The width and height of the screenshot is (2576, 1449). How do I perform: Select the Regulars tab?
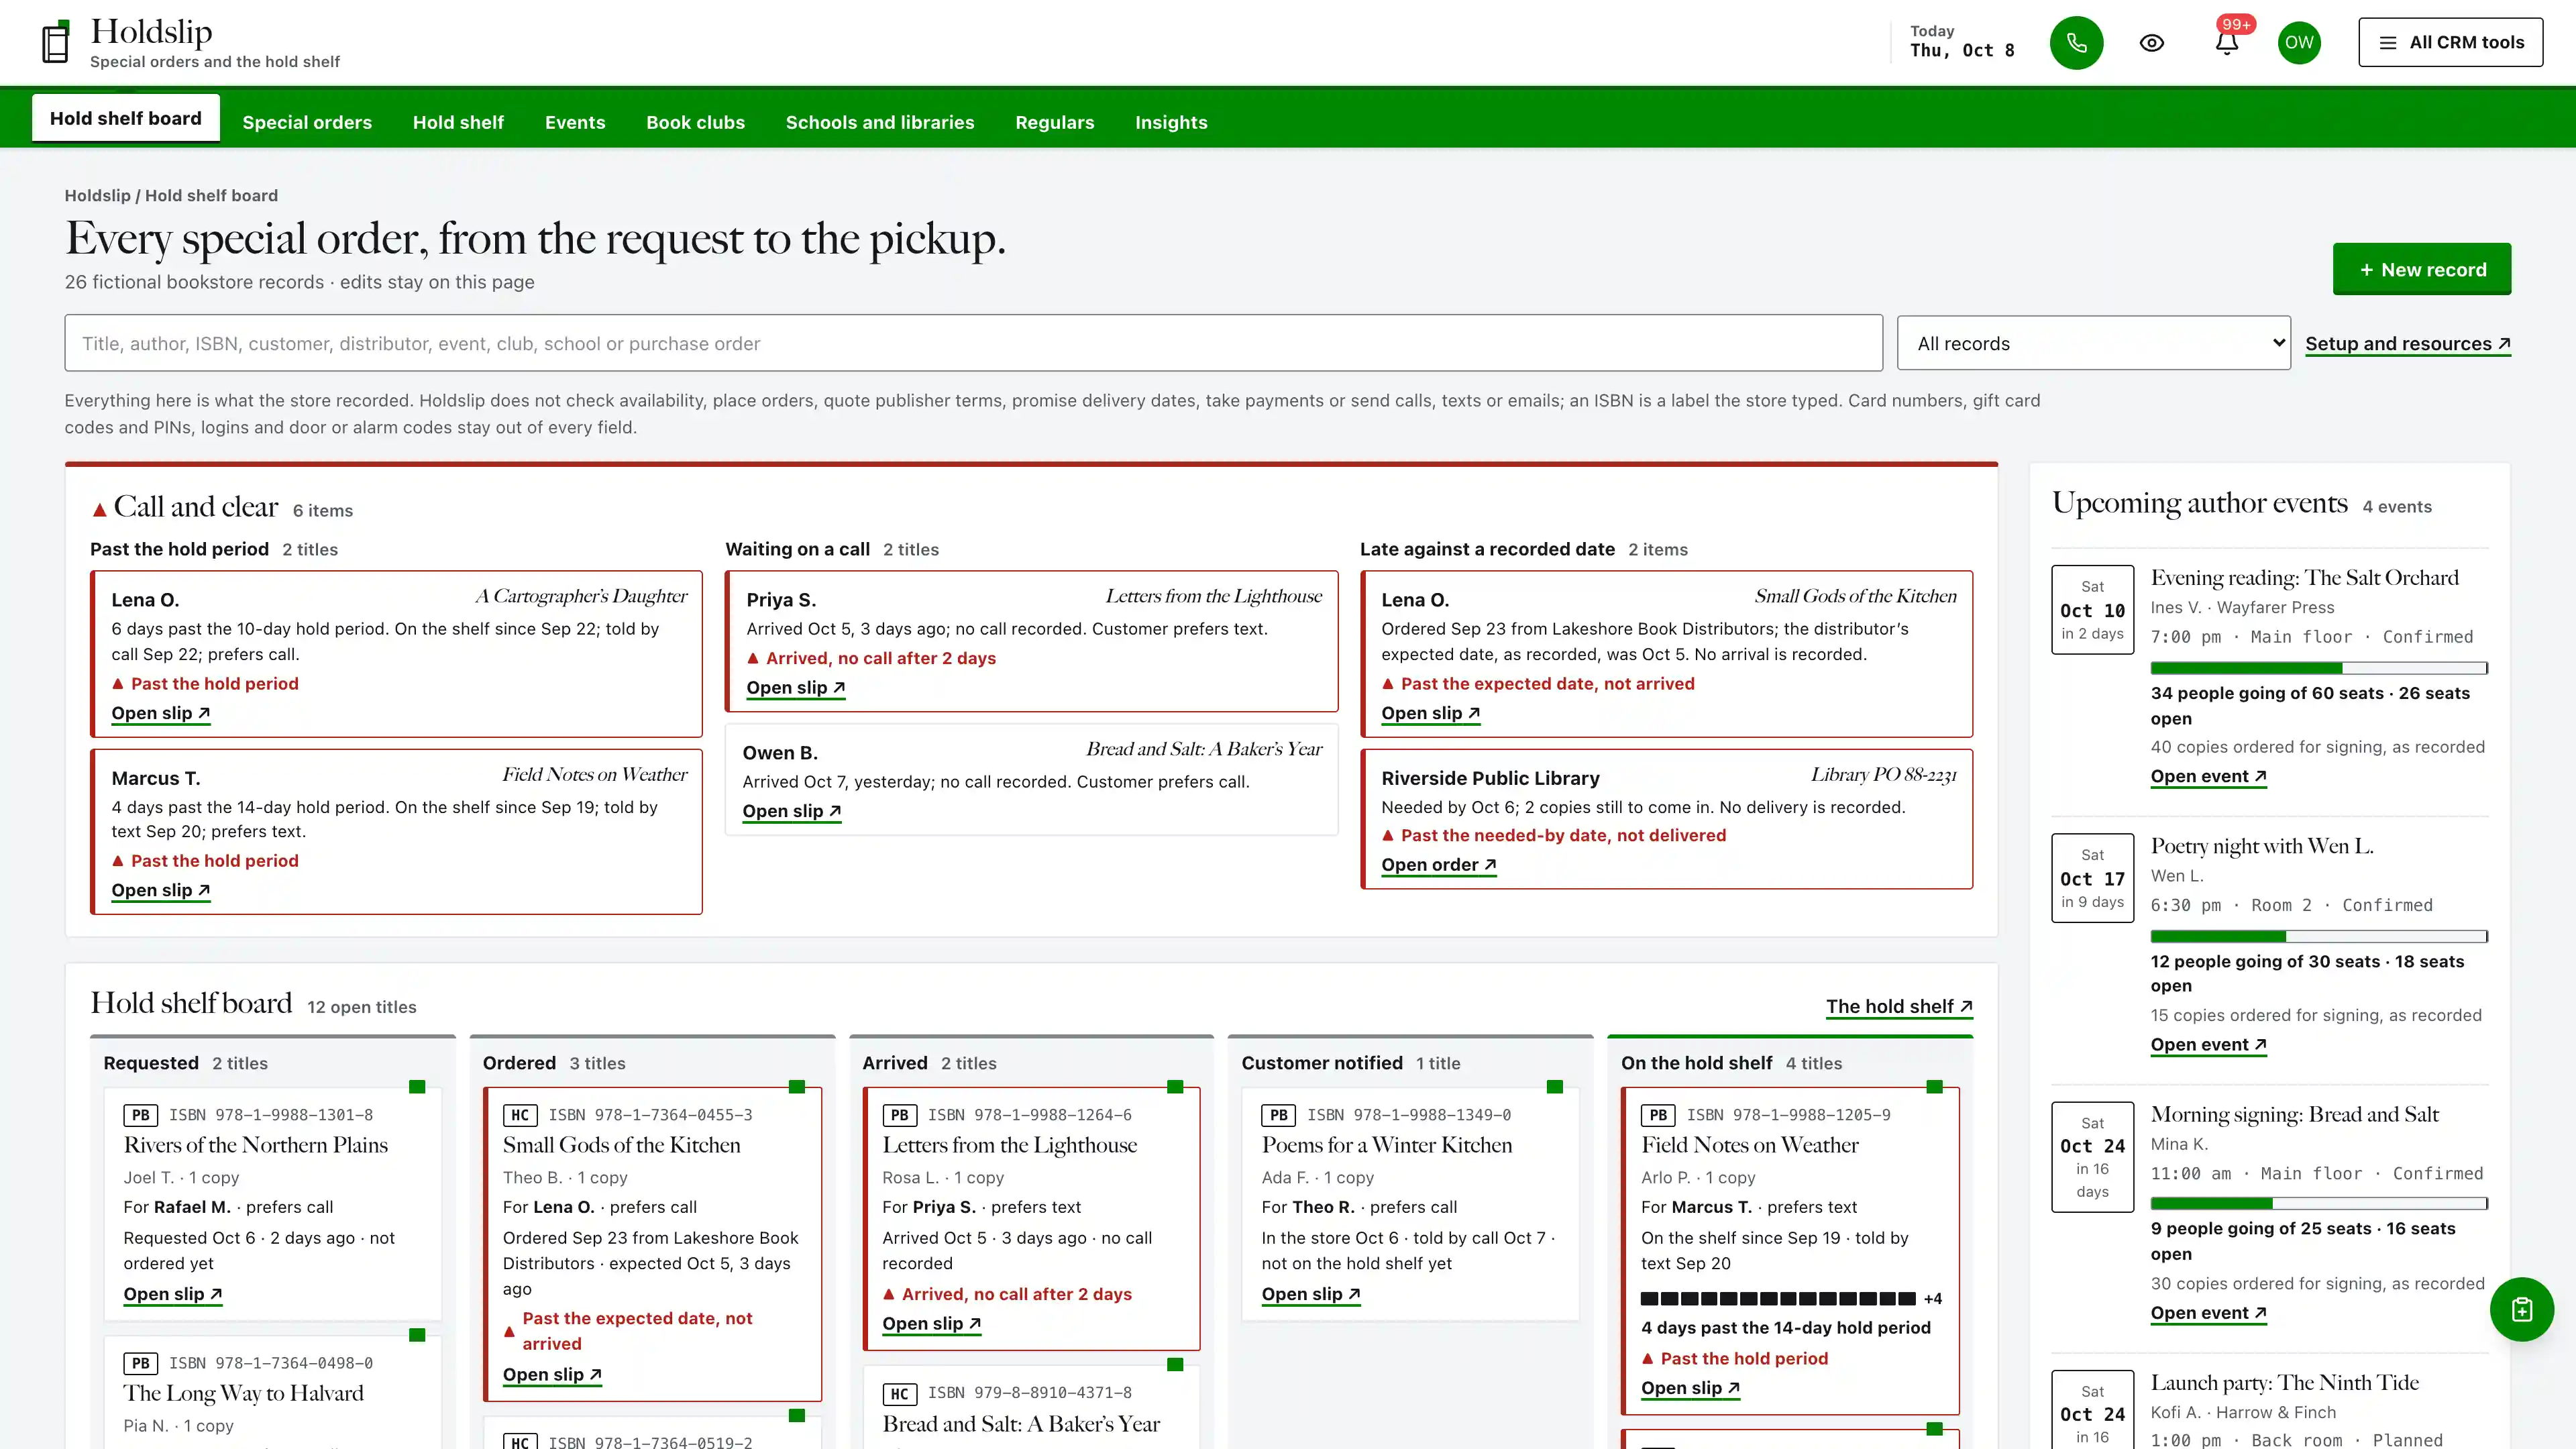pyautogui.click(x=1054, y=122)
